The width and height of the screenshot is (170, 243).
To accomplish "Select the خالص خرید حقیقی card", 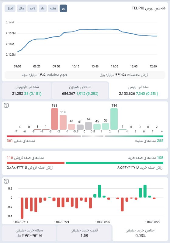I will [x=140, y=233].
